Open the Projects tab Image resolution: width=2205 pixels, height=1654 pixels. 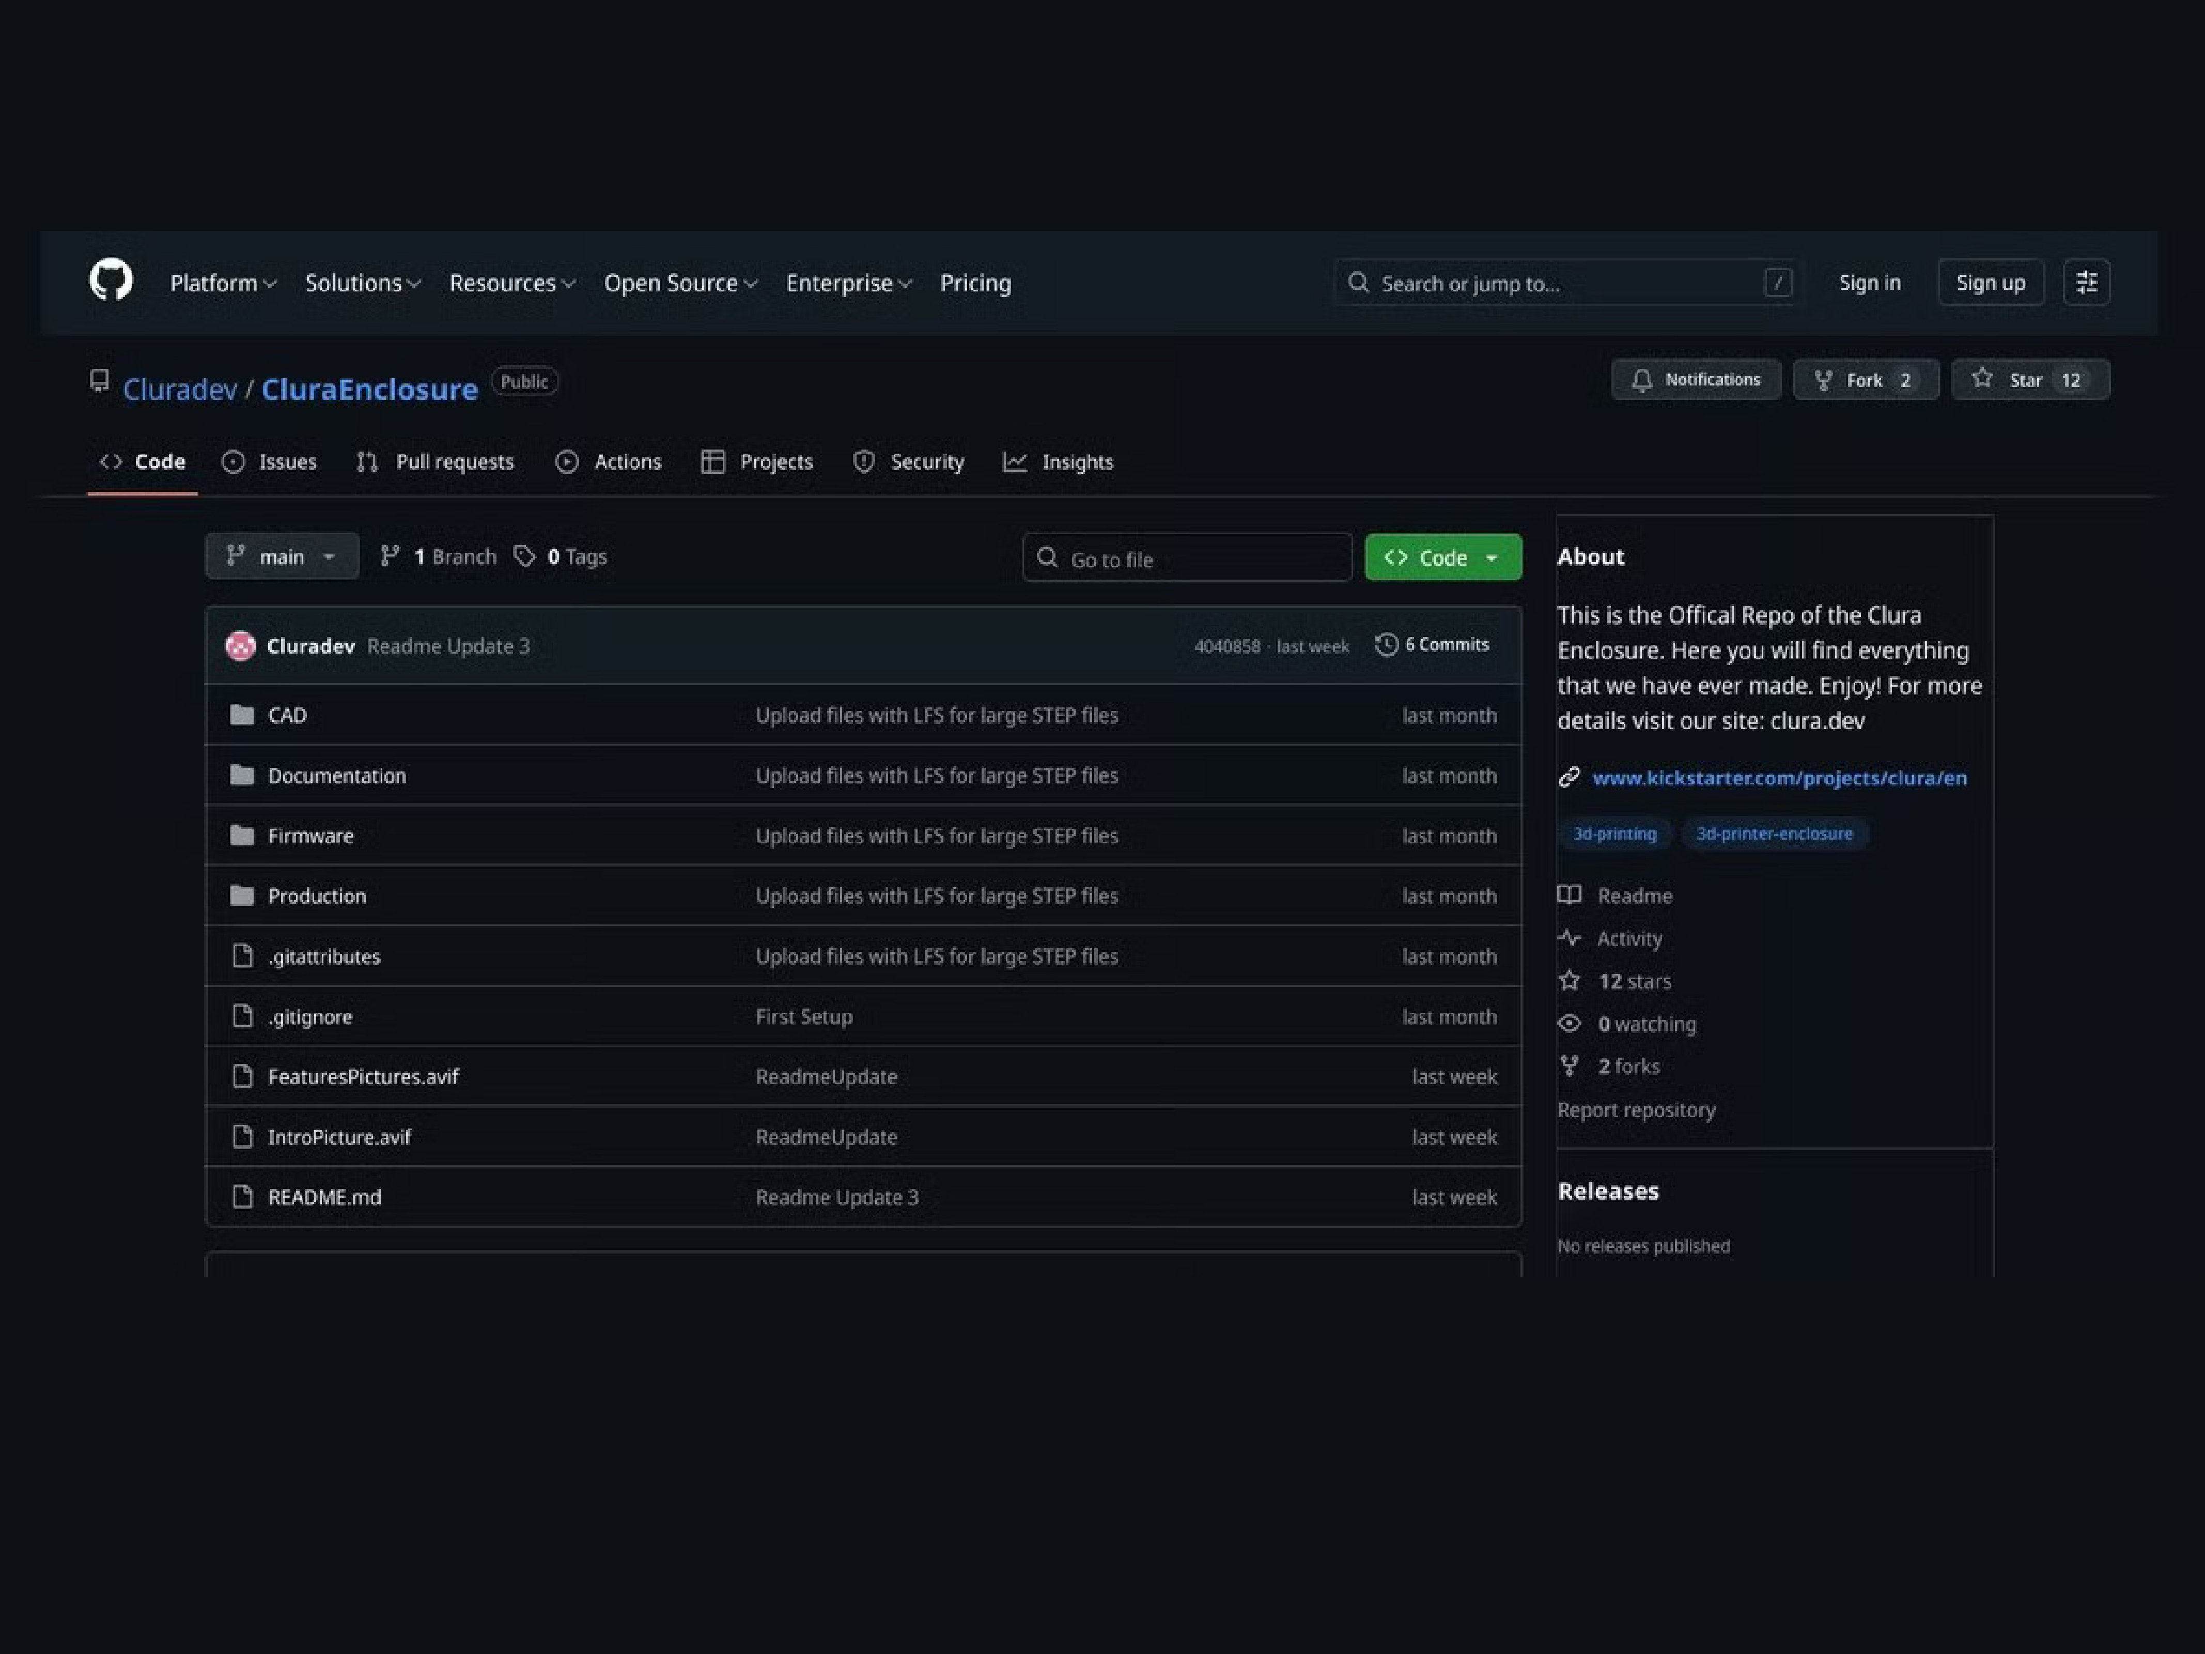(x=757, y=462)
